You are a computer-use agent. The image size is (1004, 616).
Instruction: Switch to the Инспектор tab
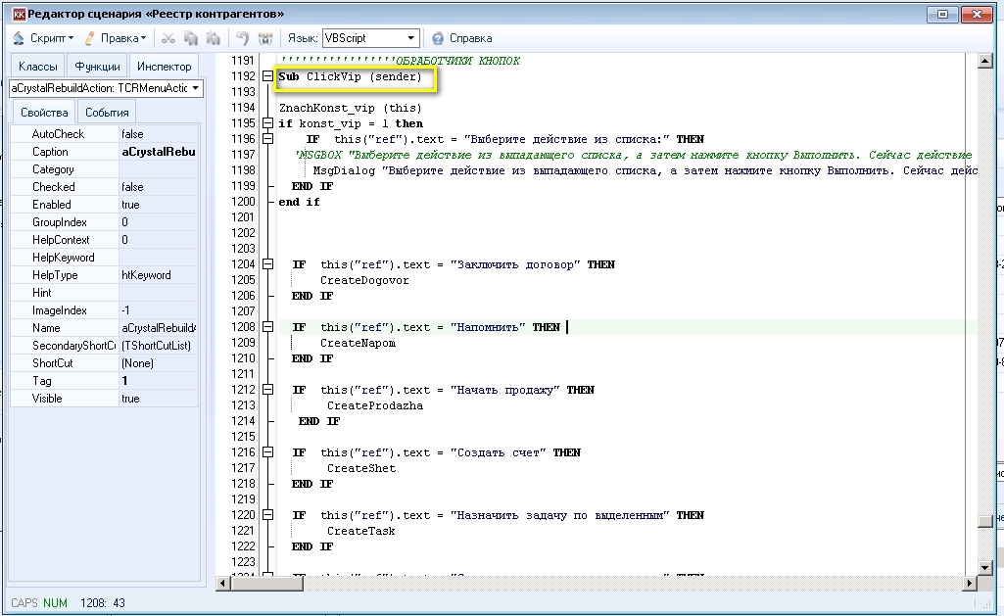tap(164, 67)
